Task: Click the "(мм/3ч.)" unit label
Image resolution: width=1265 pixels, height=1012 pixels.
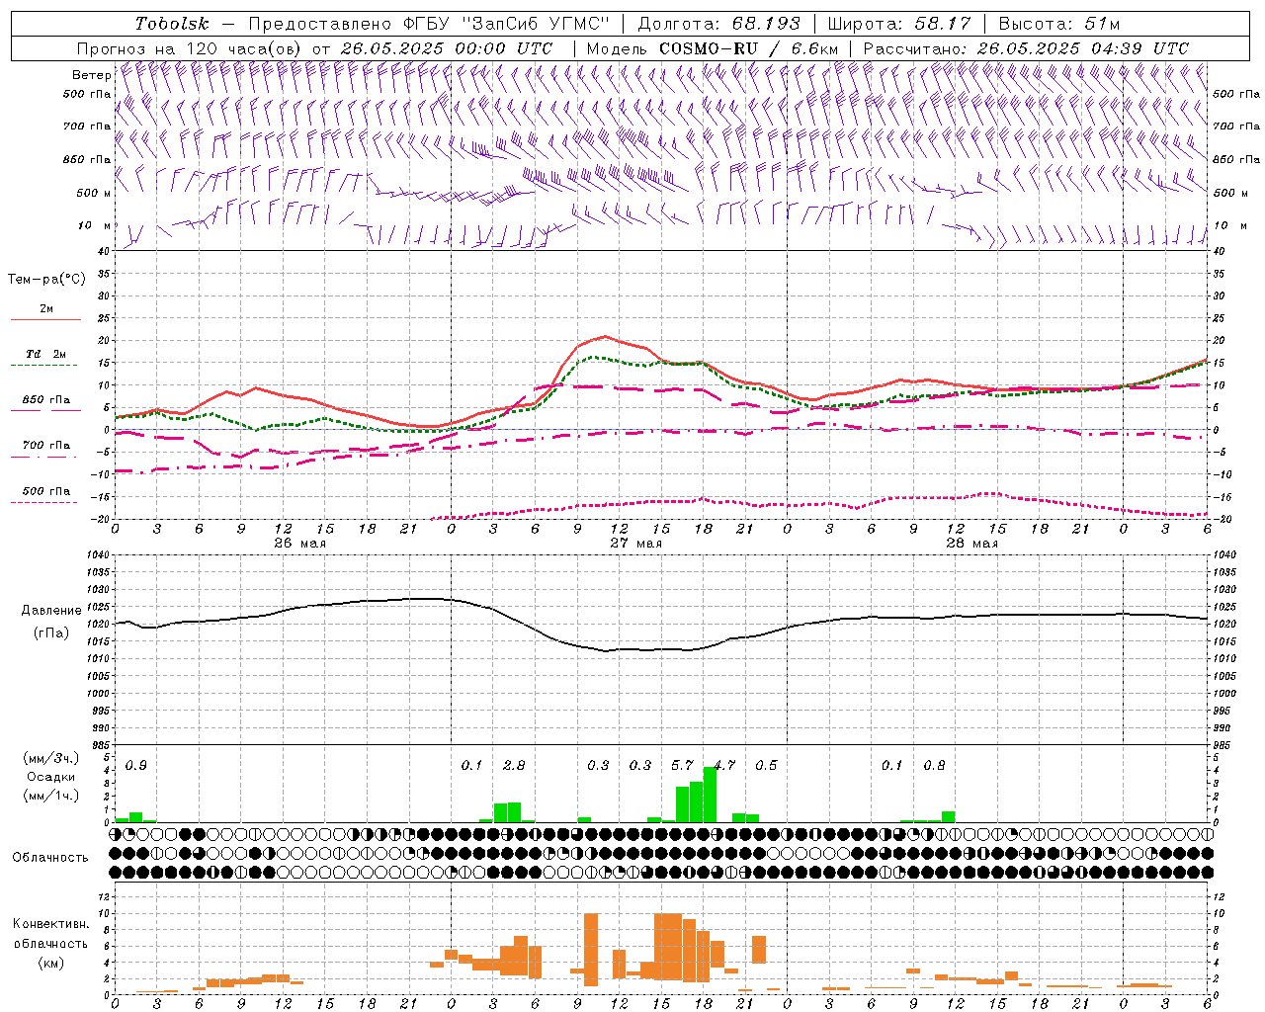Action: pos(50,758)
